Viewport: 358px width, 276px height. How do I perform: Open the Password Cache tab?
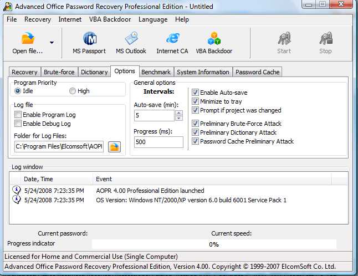258,72
